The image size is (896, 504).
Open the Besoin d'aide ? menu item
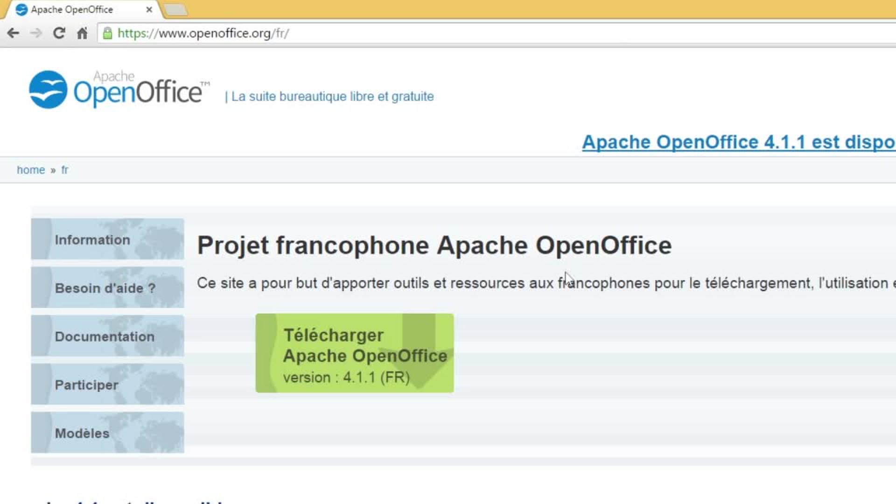[108, 287]
